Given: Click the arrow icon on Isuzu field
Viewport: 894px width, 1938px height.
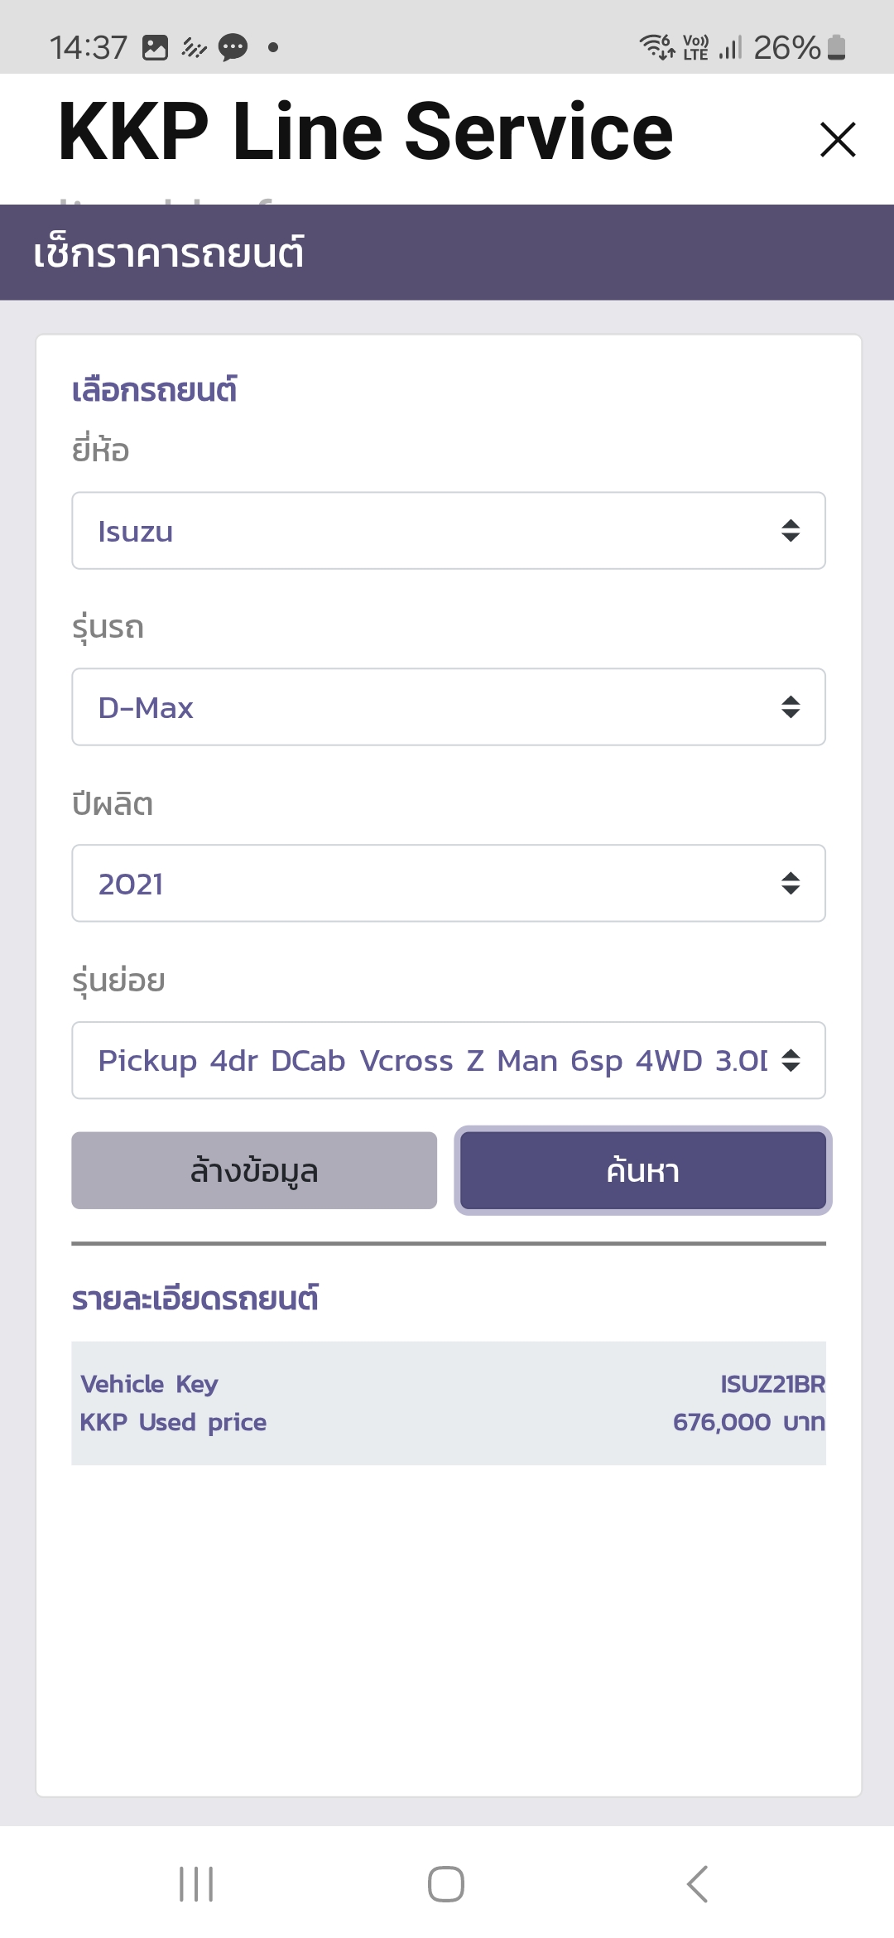Looking at the screenshot, I should coord(791,531).
